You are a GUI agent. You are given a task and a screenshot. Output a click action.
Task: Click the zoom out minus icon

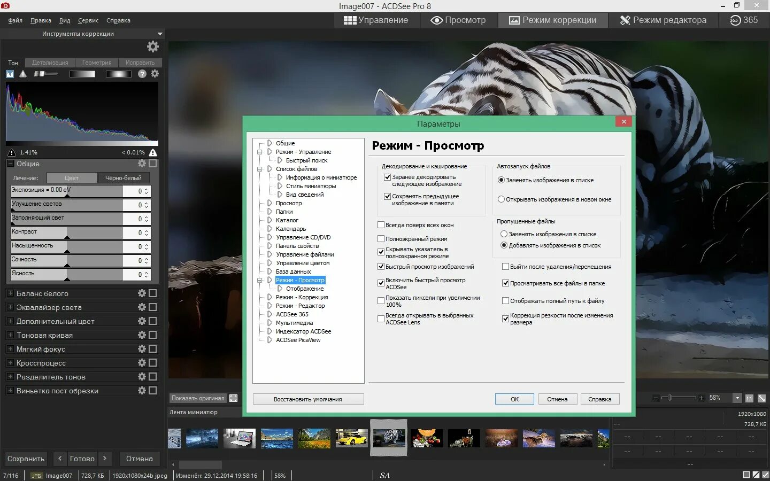coord(656,398)
